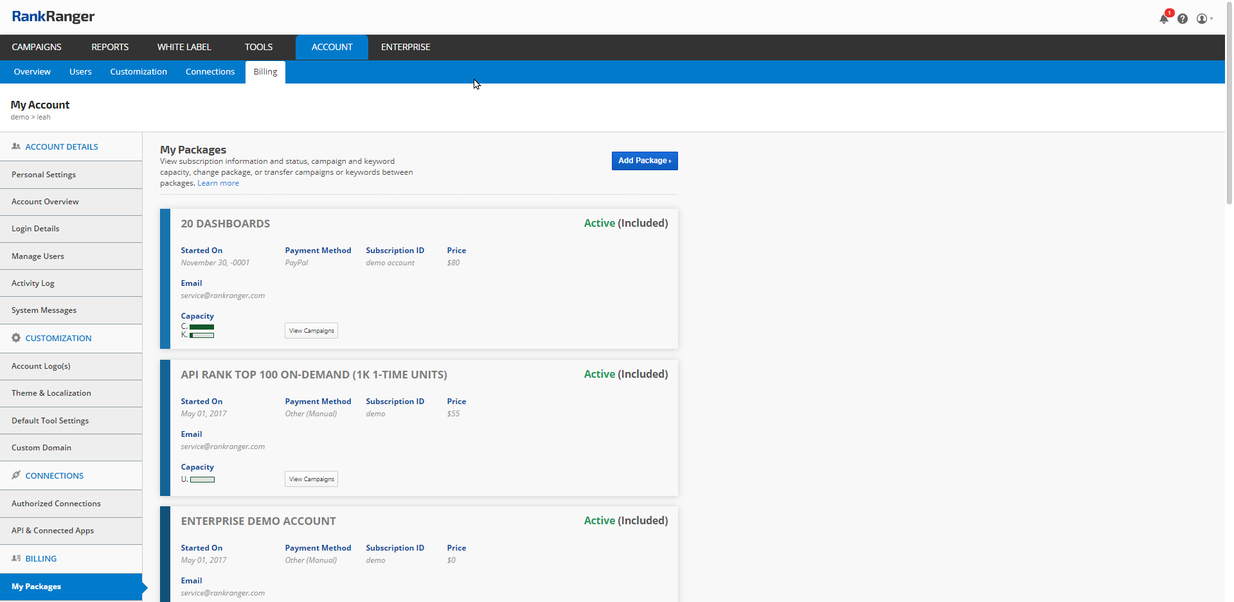Click the Add Package button
This screenshot has width=1234, height=602.
(x=644, y=161)
